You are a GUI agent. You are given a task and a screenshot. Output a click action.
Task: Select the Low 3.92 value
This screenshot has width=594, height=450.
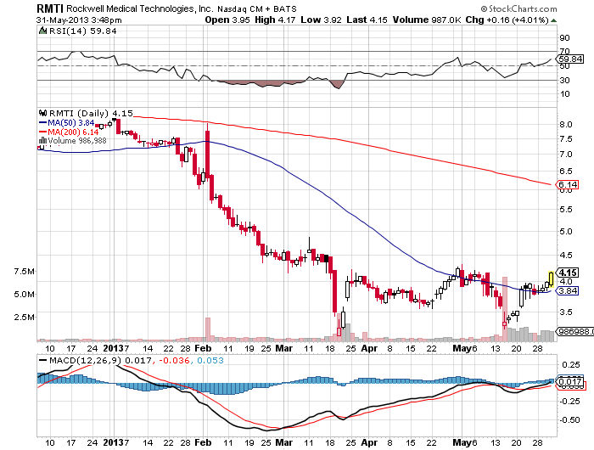pos(322,20)
